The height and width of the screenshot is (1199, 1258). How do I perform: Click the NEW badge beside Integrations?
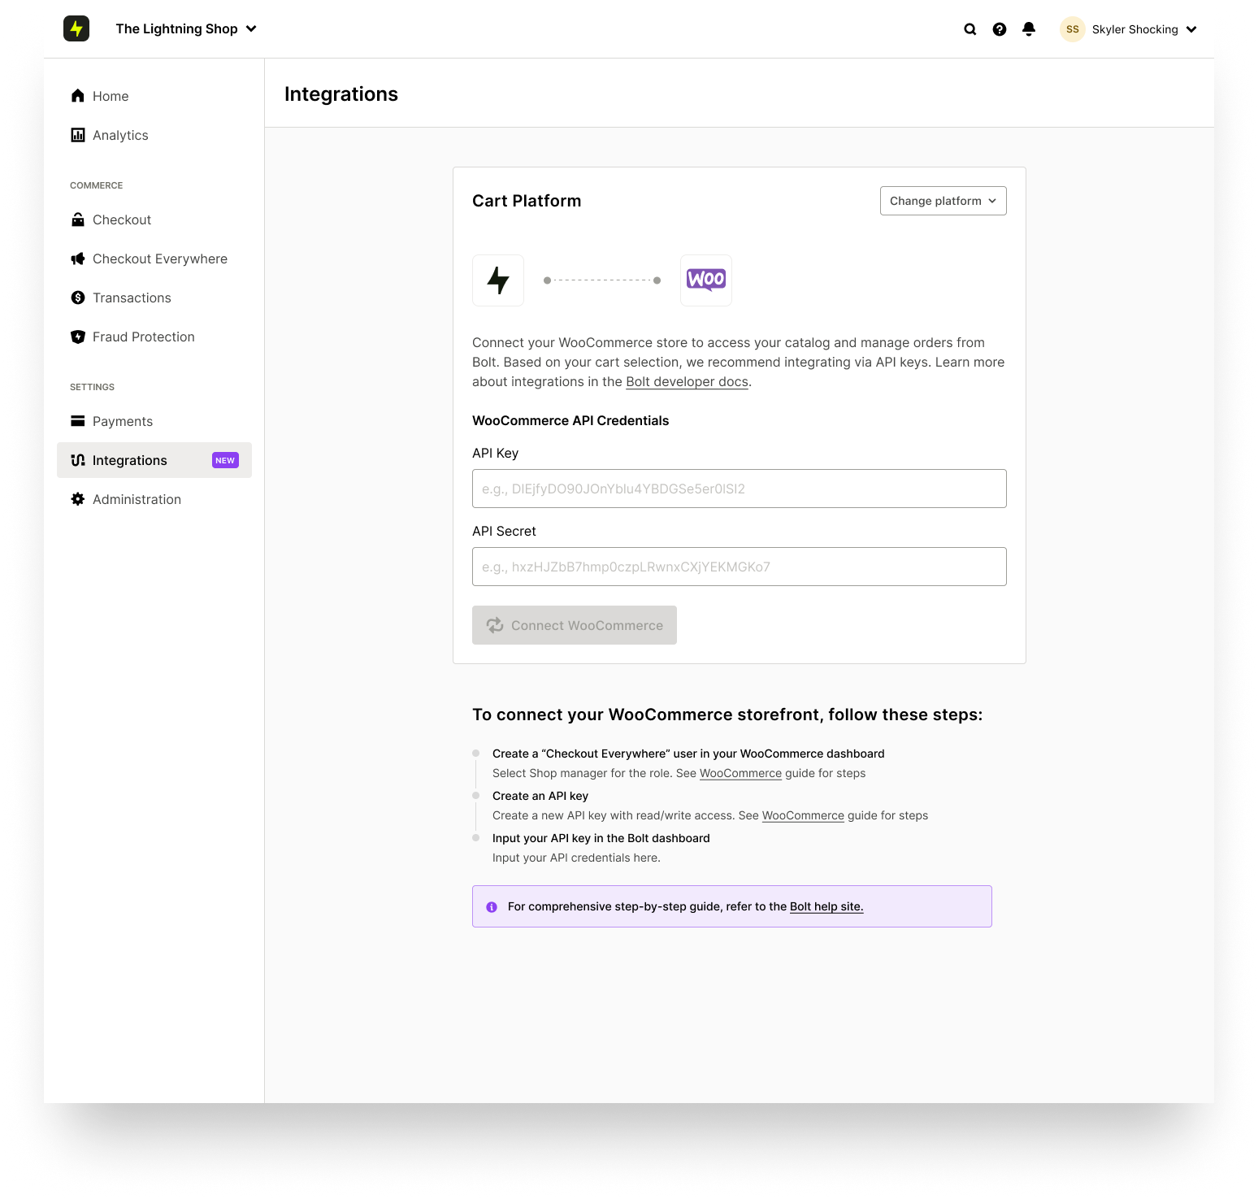pos(225,460)
